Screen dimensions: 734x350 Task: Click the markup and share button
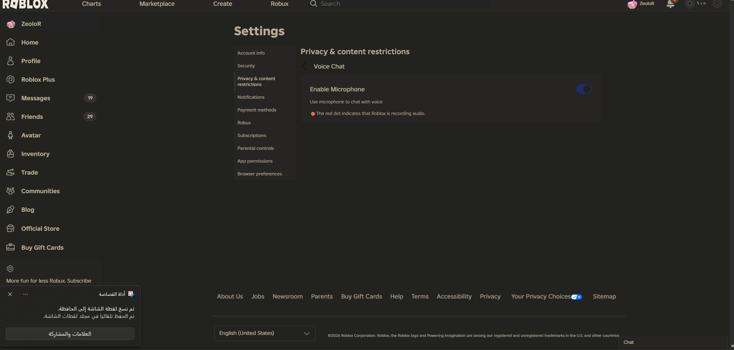[x=70, y=334]
